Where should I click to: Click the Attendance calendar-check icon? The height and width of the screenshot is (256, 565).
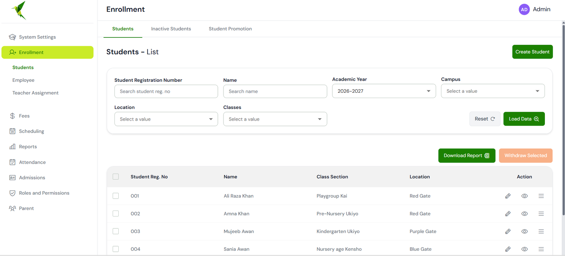point(12,162)
